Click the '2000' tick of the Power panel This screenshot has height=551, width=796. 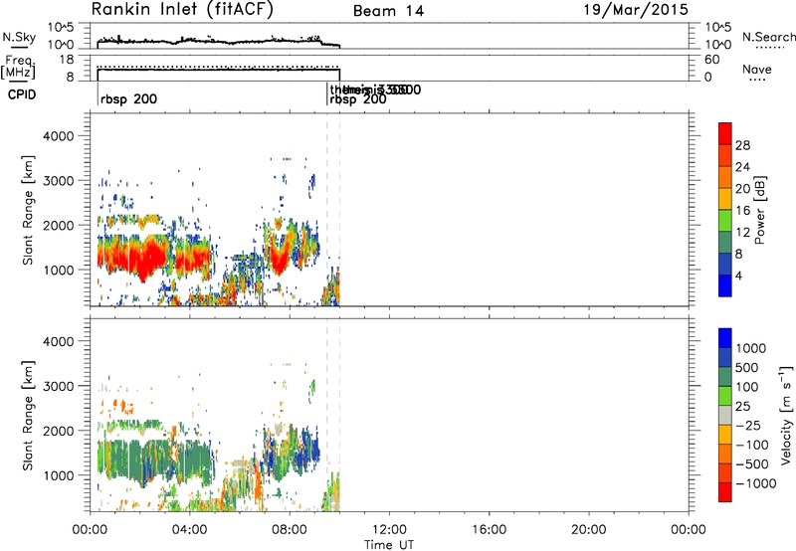pos(59,225)
